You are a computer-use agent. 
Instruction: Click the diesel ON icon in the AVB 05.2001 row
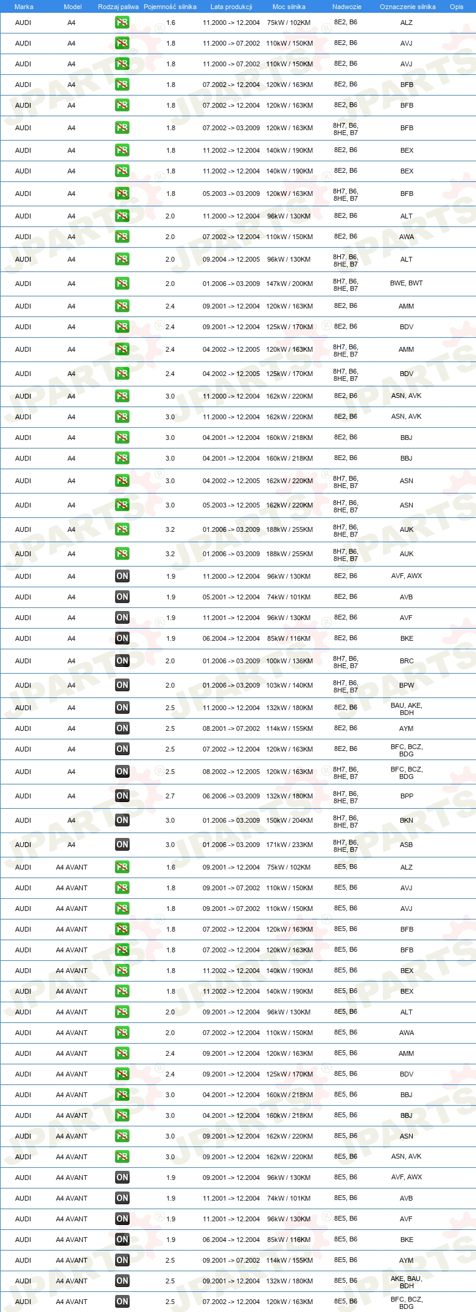[x=122, y=597]
